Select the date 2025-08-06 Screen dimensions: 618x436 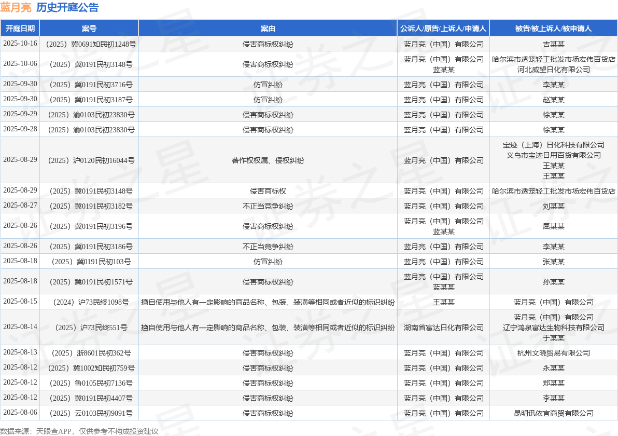(x=20, y=413)
